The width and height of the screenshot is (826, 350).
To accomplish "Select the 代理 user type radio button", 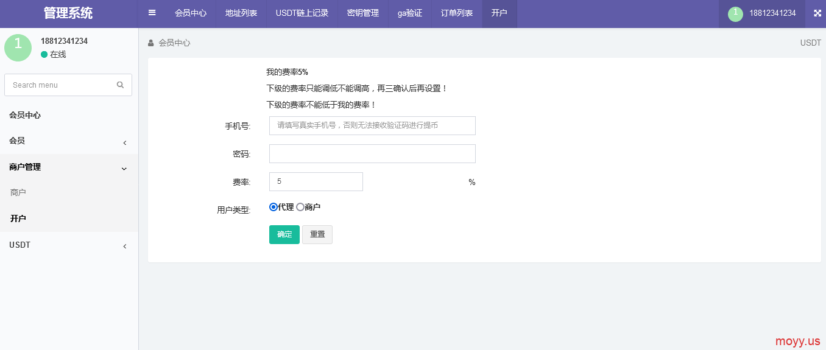I will pos(274,207).
